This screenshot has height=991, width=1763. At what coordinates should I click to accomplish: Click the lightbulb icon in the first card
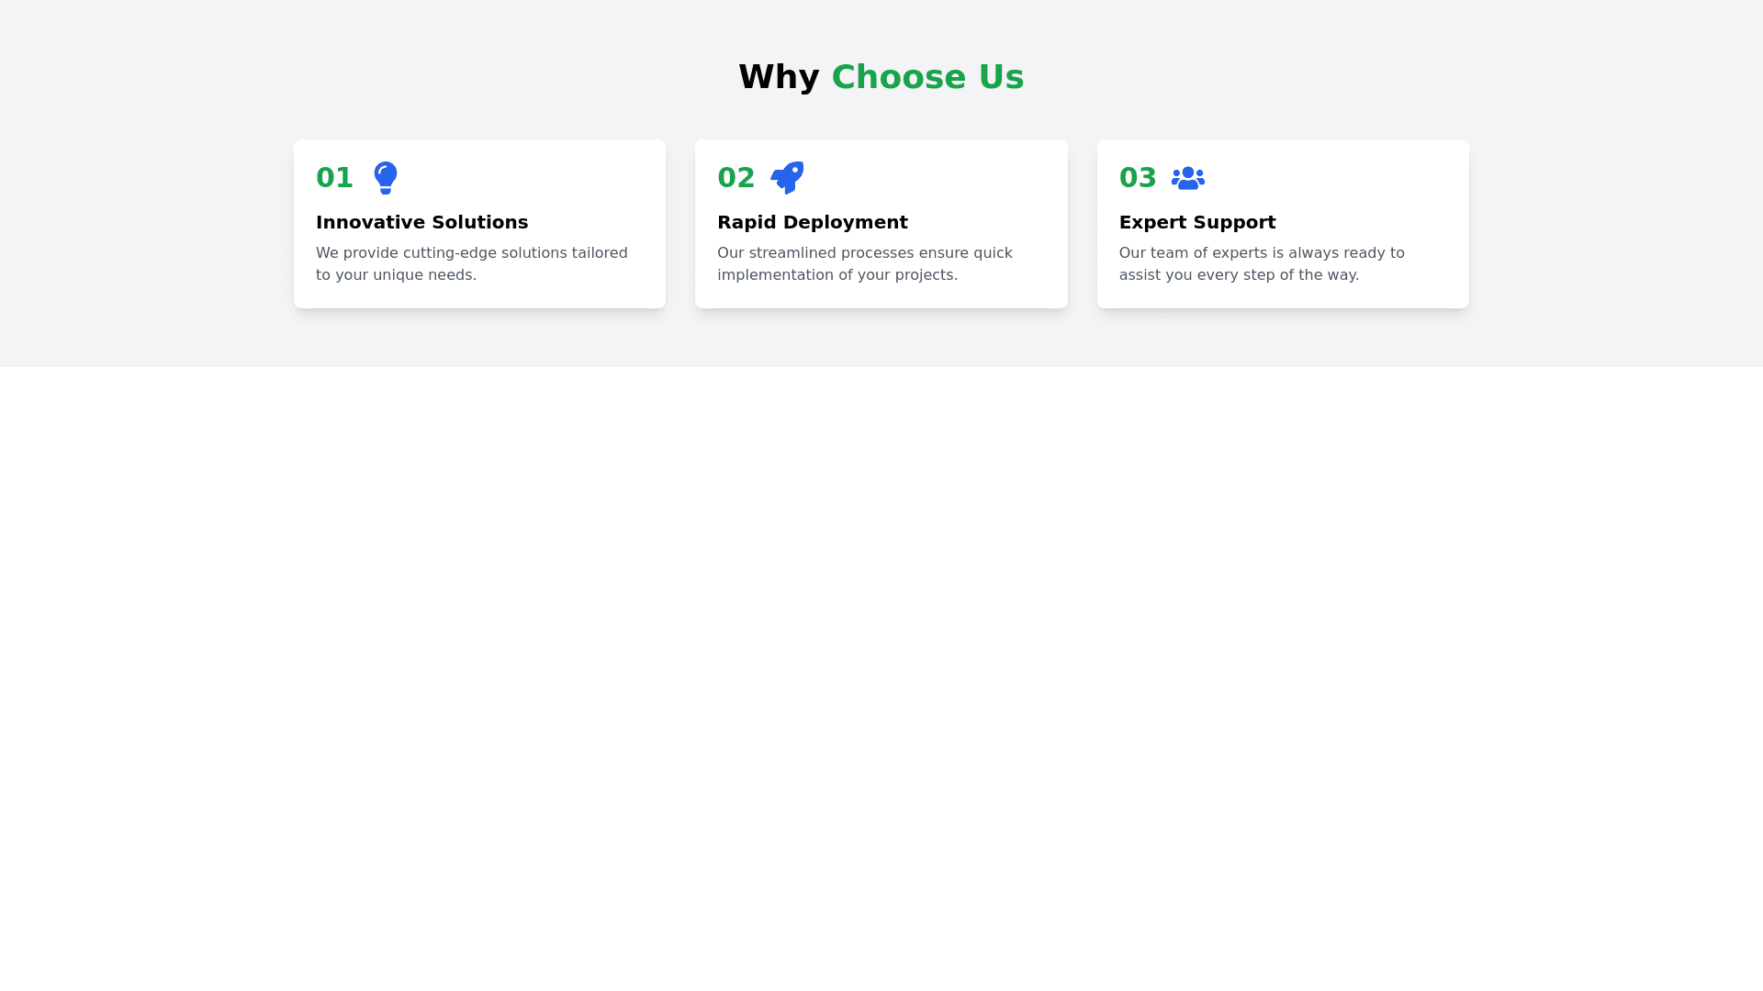click(386, 178)
